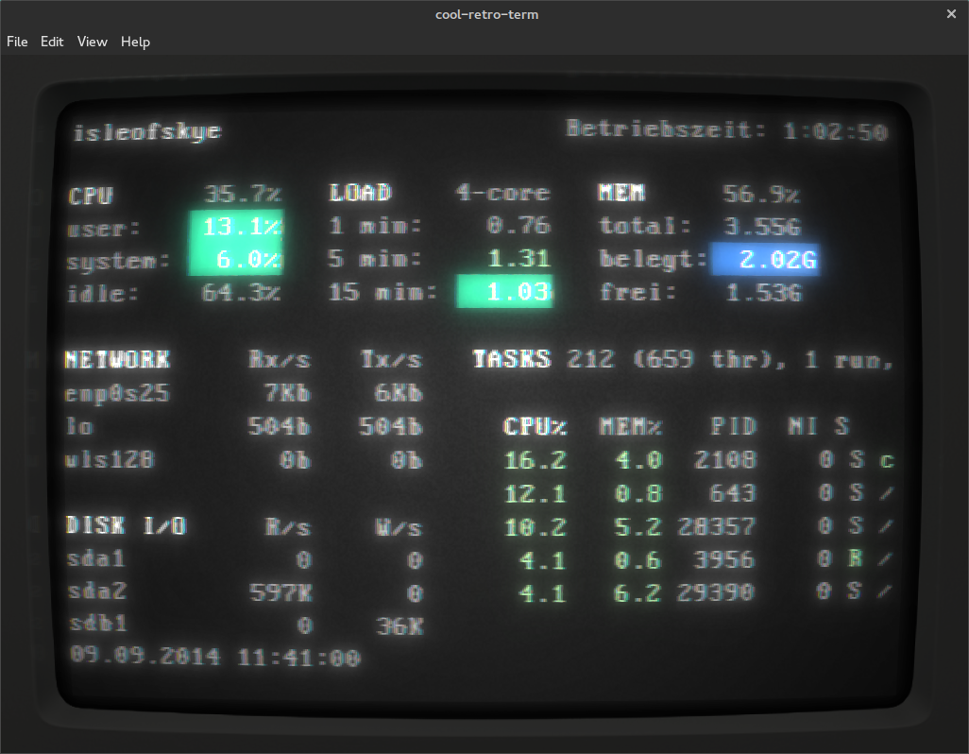This screenshot has width=969, height=754.
Task: Click the Betriebszeit uptime readout
Action: coord(726,130)
